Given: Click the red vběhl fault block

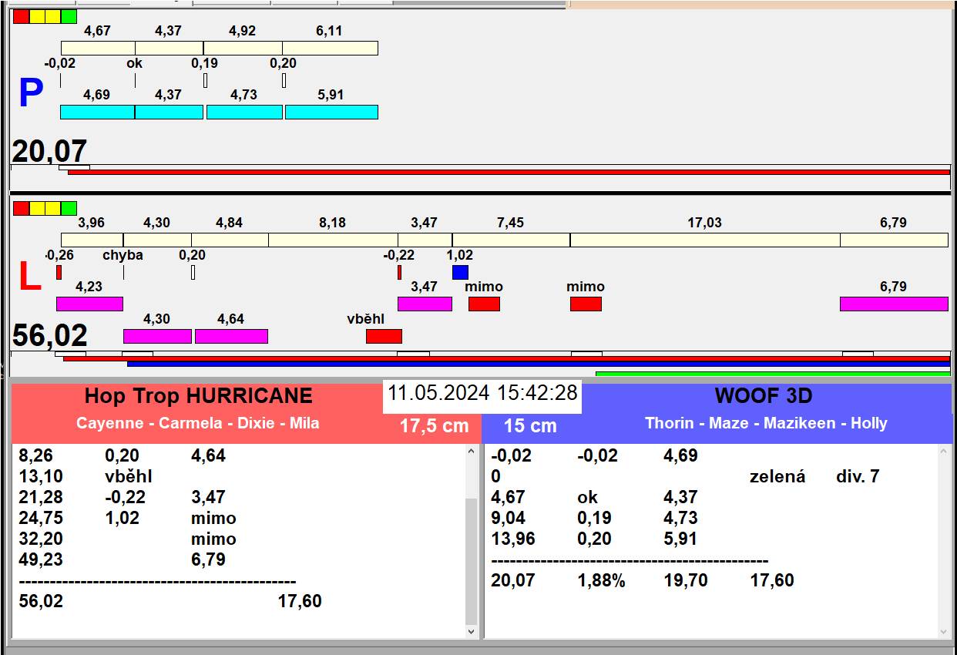Looking at the screenshot, I should (x=384, y=336).
